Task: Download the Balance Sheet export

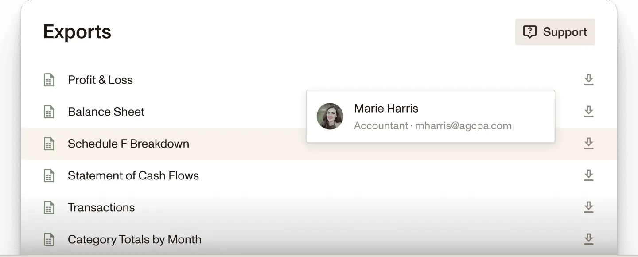Action: [x=588, y=112]
